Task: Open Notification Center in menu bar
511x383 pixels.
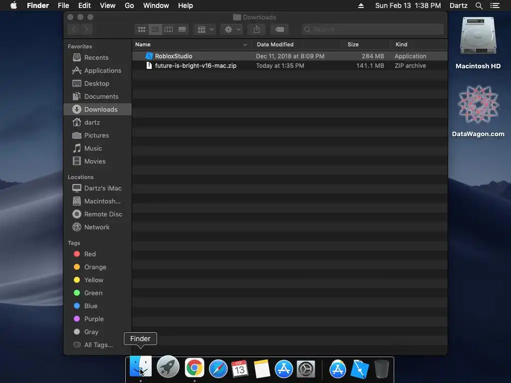Action: coord(495,5)
